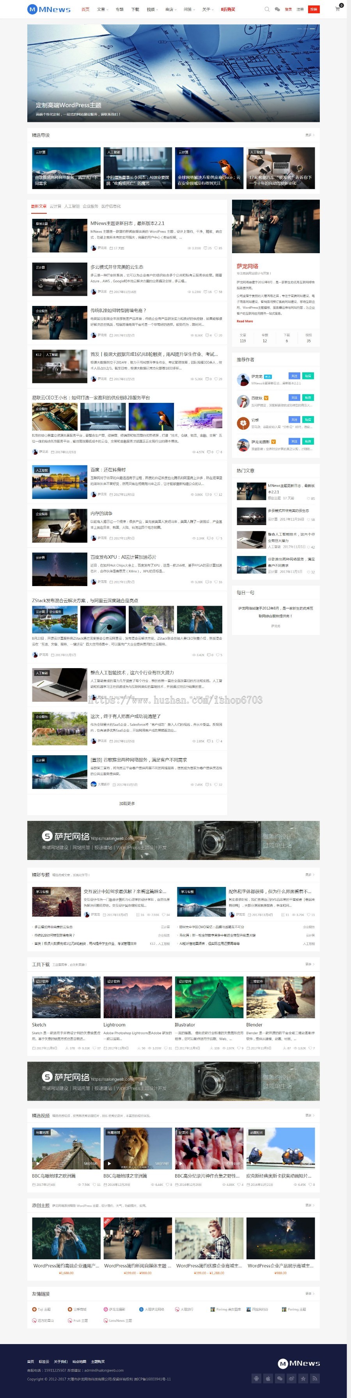Open 更多 link in 精彩专题 section
Screen dimensions: 351x1398
click(309, 874)
